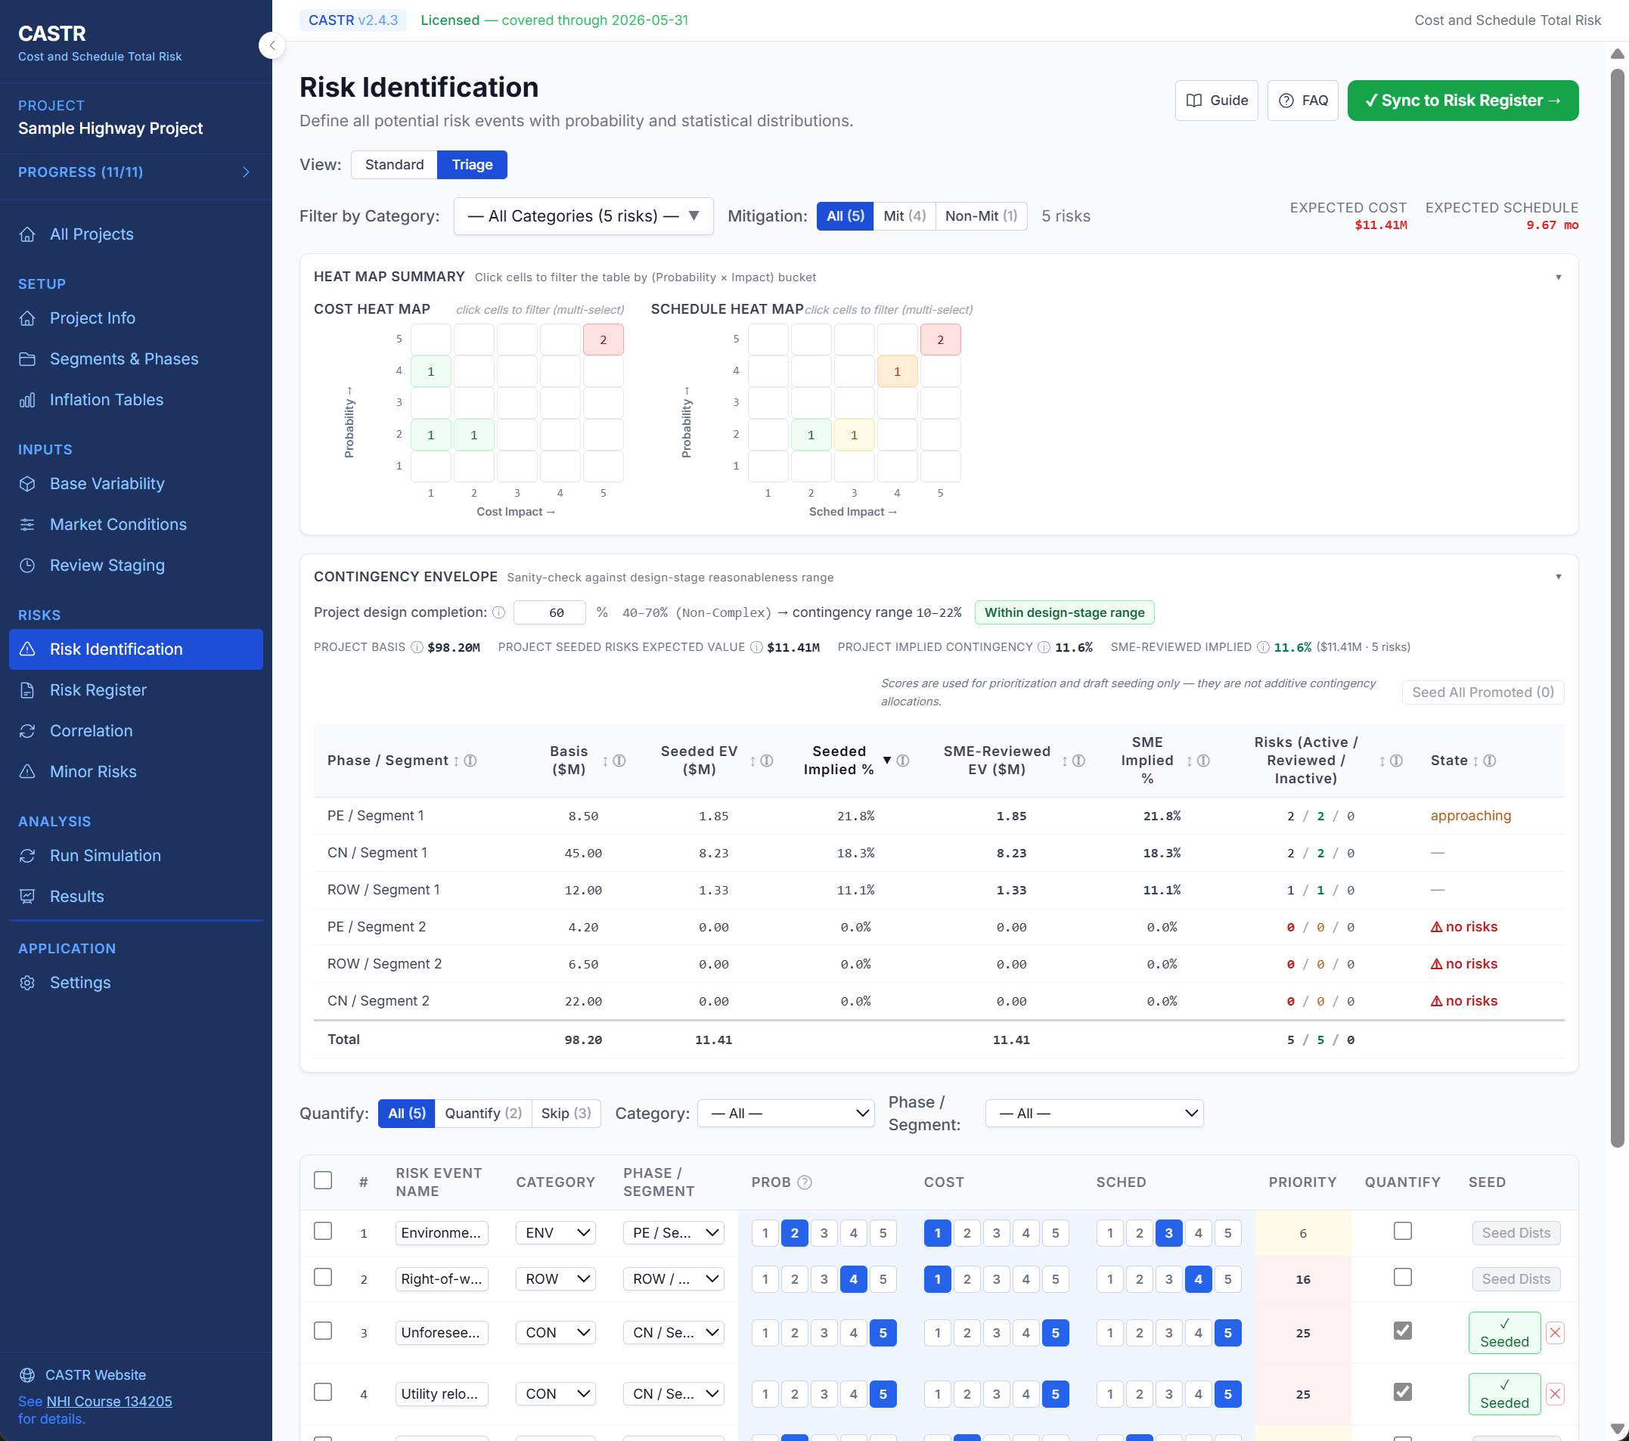Collapse the Heat Map Summary section
This screenshot has width=1629, height=1441.
click(x=1559, y=277)
